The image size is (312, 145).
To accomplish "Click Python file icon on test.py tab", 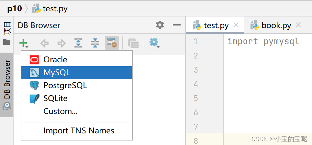I will tap(197, 25).
